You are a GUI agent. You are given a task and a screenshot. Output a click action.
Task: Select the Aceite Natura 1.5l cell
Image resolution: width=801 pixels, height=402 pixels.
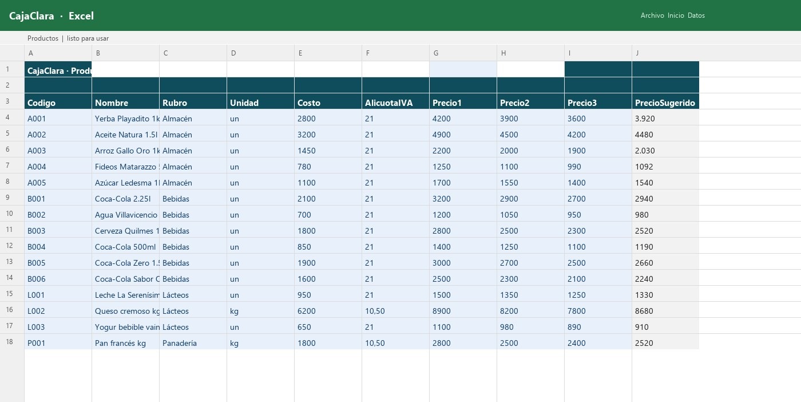click(x=125, y=133)
